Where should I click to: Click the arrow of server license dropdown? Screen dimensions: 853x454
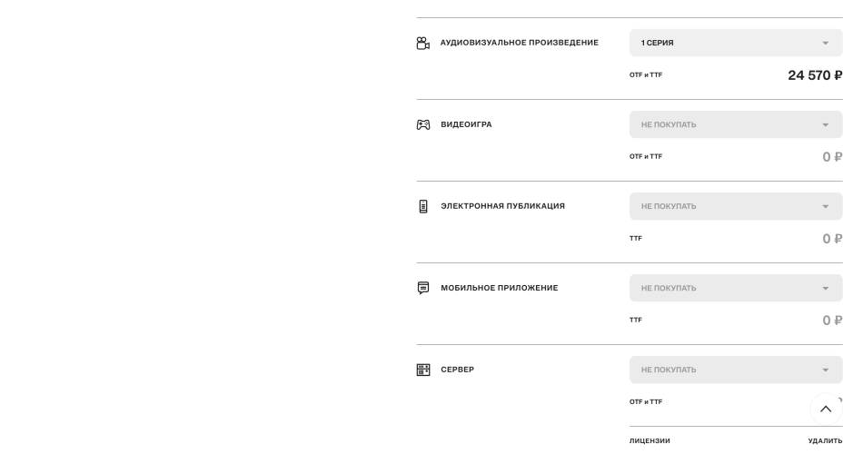pyautogui.click(x=825, y=370)
